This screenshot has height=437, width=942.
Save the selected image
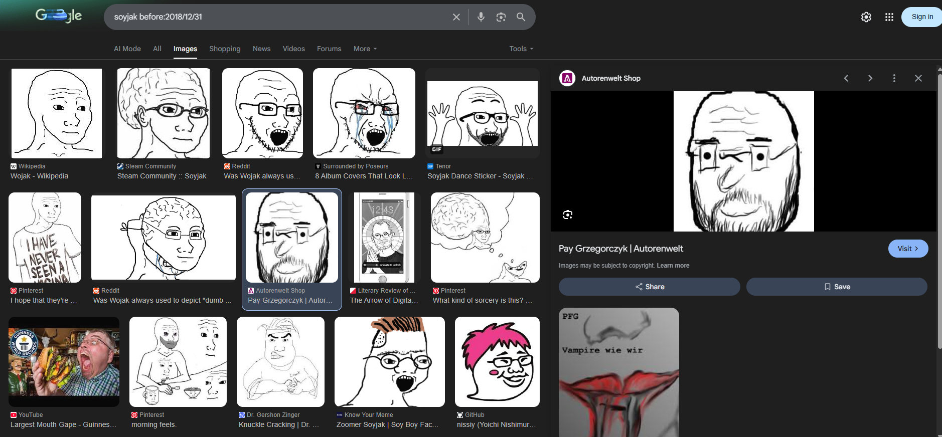(837, 287)
